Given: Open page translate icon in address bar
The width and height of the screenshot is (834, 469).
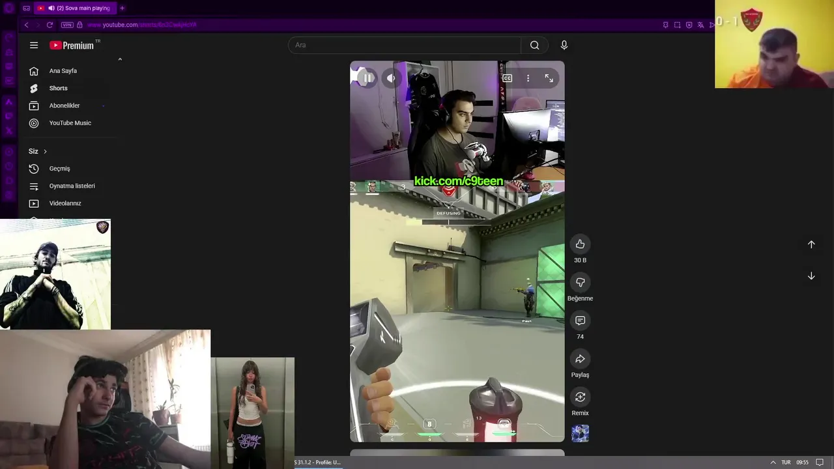Looking at the screenshot, I should (x=700, y=25).
